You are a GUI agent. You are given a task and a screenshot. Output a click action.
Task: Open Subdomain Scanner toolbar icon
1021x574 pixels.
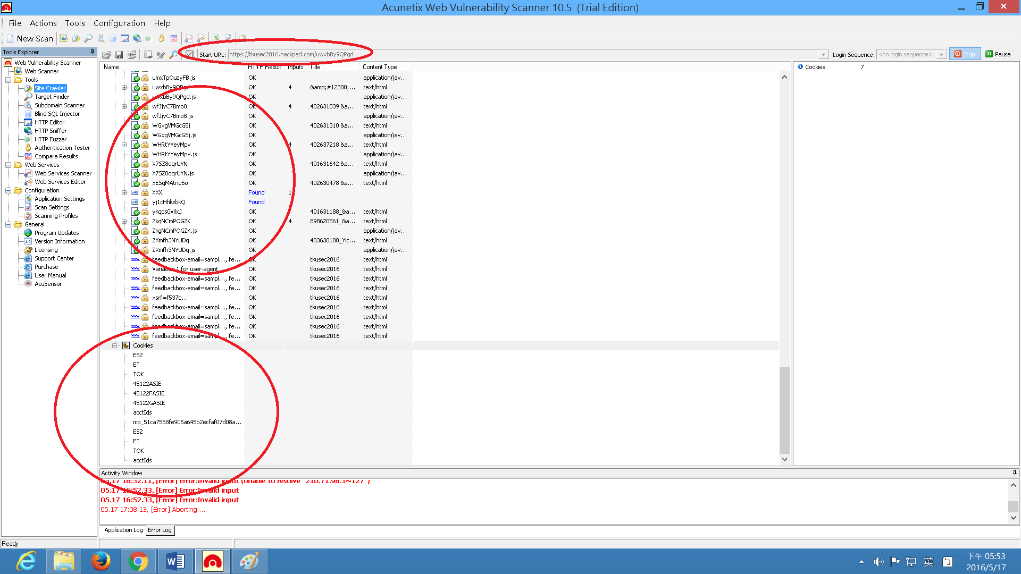101,38
